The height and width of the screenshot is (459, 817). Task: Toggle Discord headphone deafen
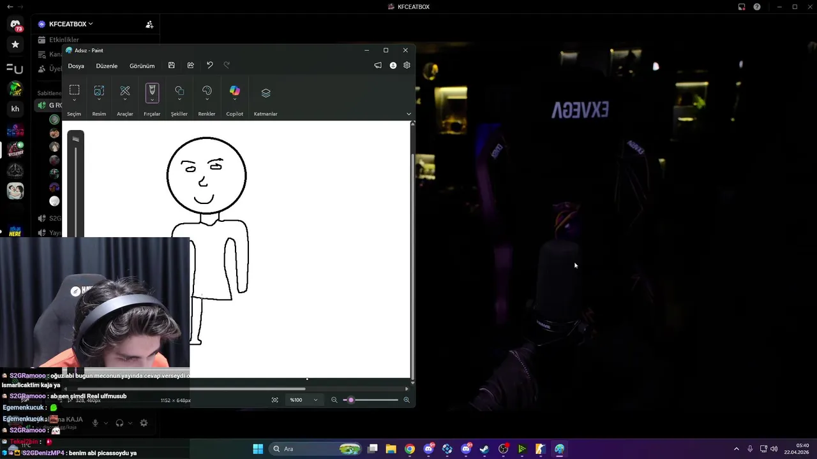coord(119,423)
